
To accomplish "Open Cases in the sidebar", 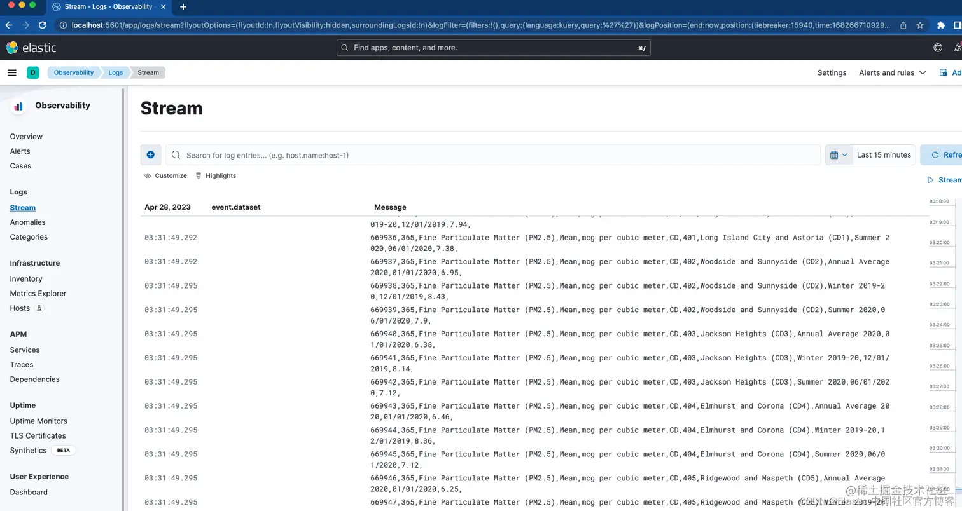I will (x=20, y=166).
